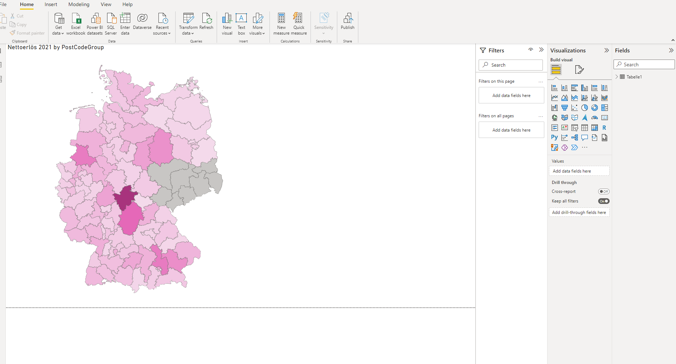This screenshot has height=364, width=676.
Task: Switch to the Insert ribbon tab
Action: click(x=51, y=4)
